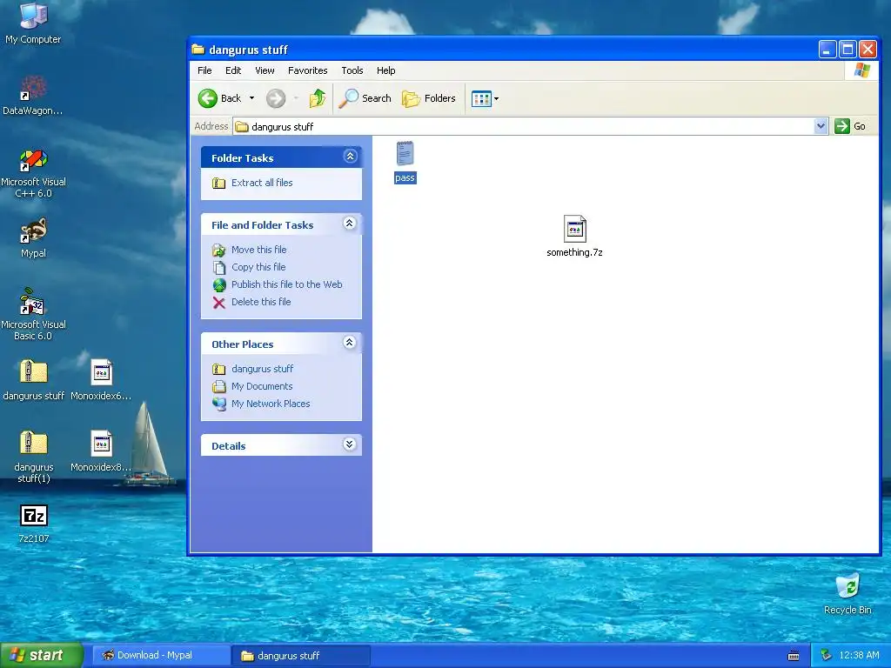Select DataWagon desktop shortcut
Viewport: 891px width, 668px height.
pos(33,88)
